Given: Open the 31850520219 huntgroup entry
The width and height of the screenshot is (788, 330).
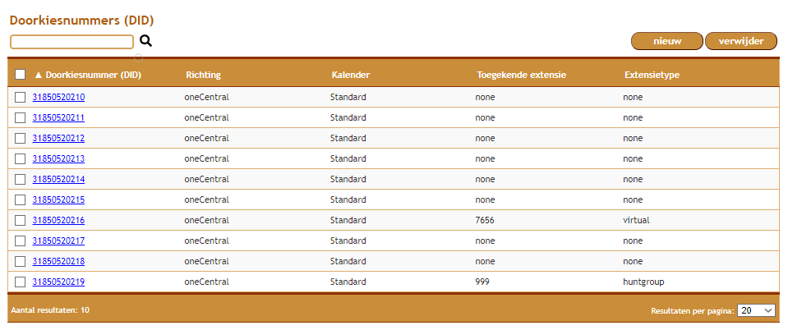Looking at the screenshot, I should point(58,282).
